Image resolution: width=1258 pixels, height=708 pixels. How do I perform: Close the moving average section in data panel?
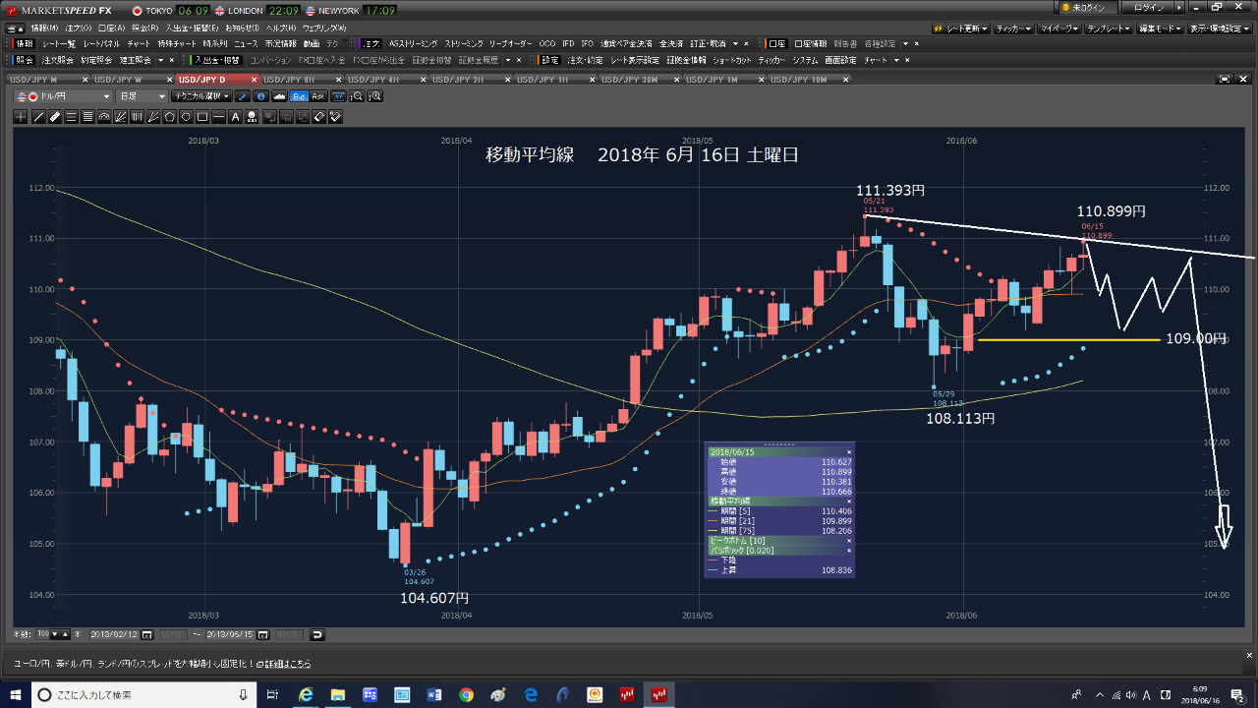point(849,501)
